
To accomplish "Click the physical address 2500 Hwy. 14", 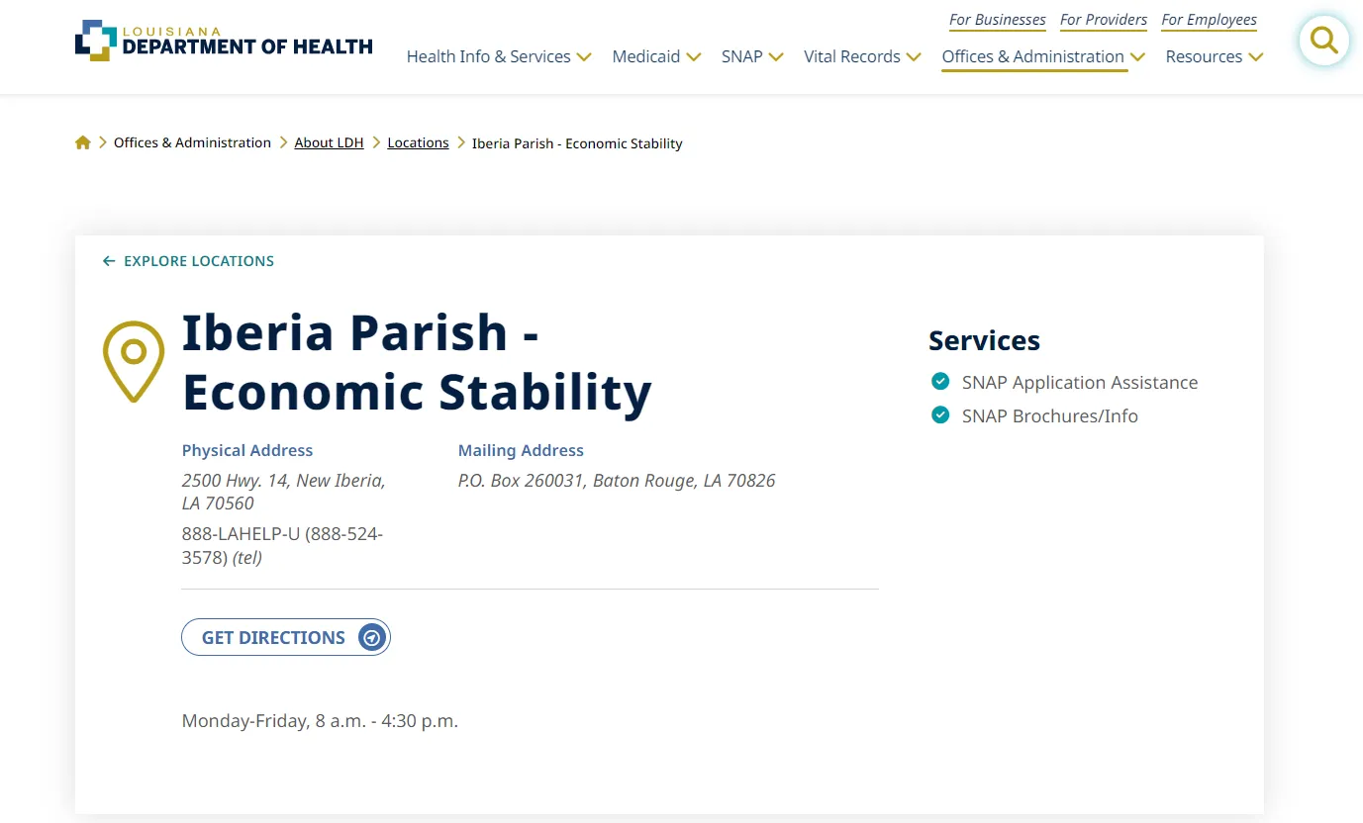I will (284, 492).
